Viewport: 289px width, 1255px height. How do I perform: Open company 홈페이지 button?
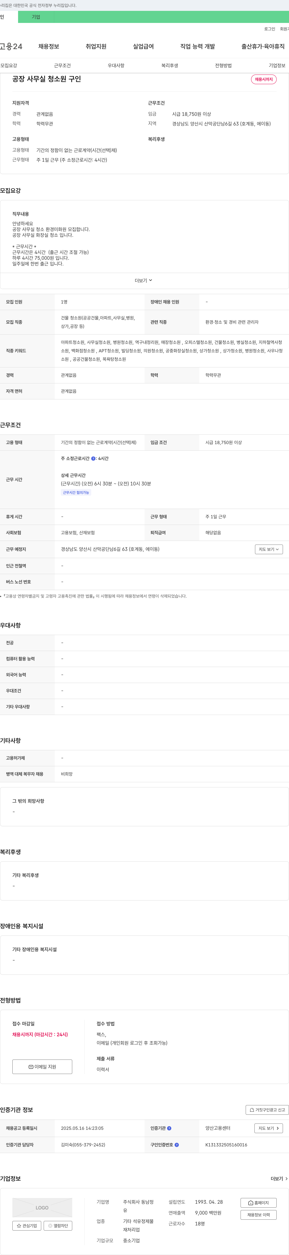(x=258, y=1203)
